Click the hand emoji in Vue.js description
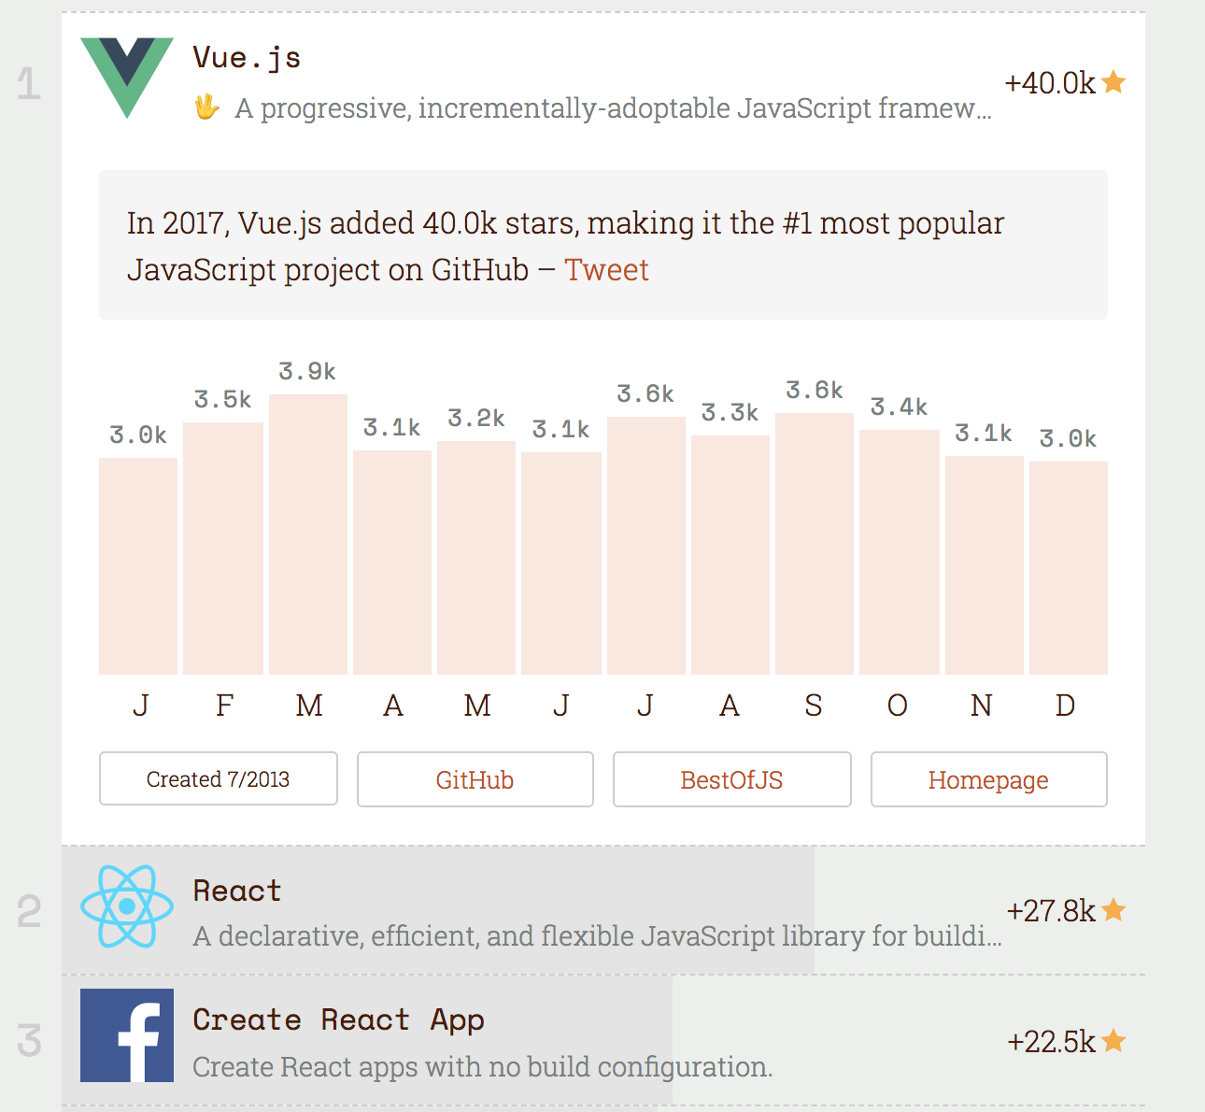The height and width of the screenshot is (1112, 1205). coord(206,107)
